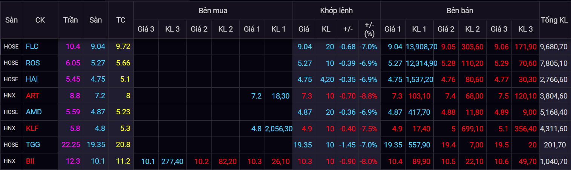The width and height of the screenshot is (571, 170).
Task: Click FLC sell volume 13,908,70 cell
Action: 421,47
